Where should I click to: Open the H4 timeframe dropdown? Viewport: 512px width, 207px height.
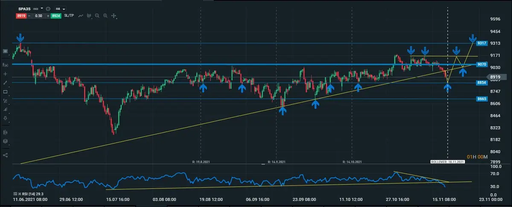64,9
